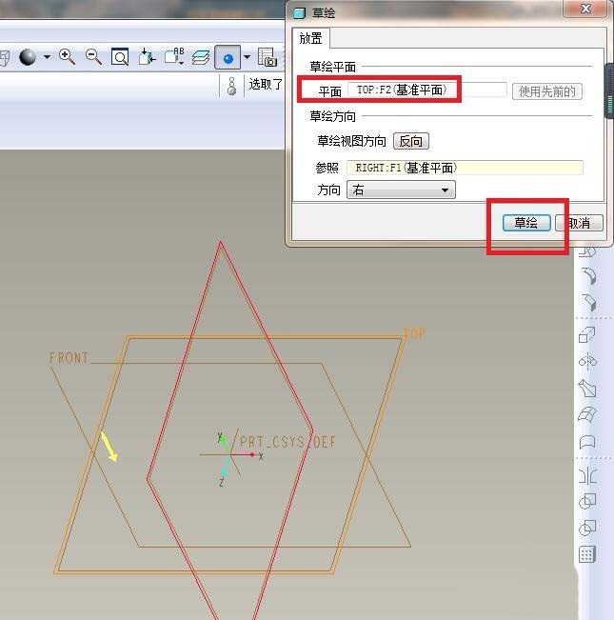Screen dimensions: 614x620
Task: Click the 参照 field showing RIGHT:F1
Action: (465, 168)
